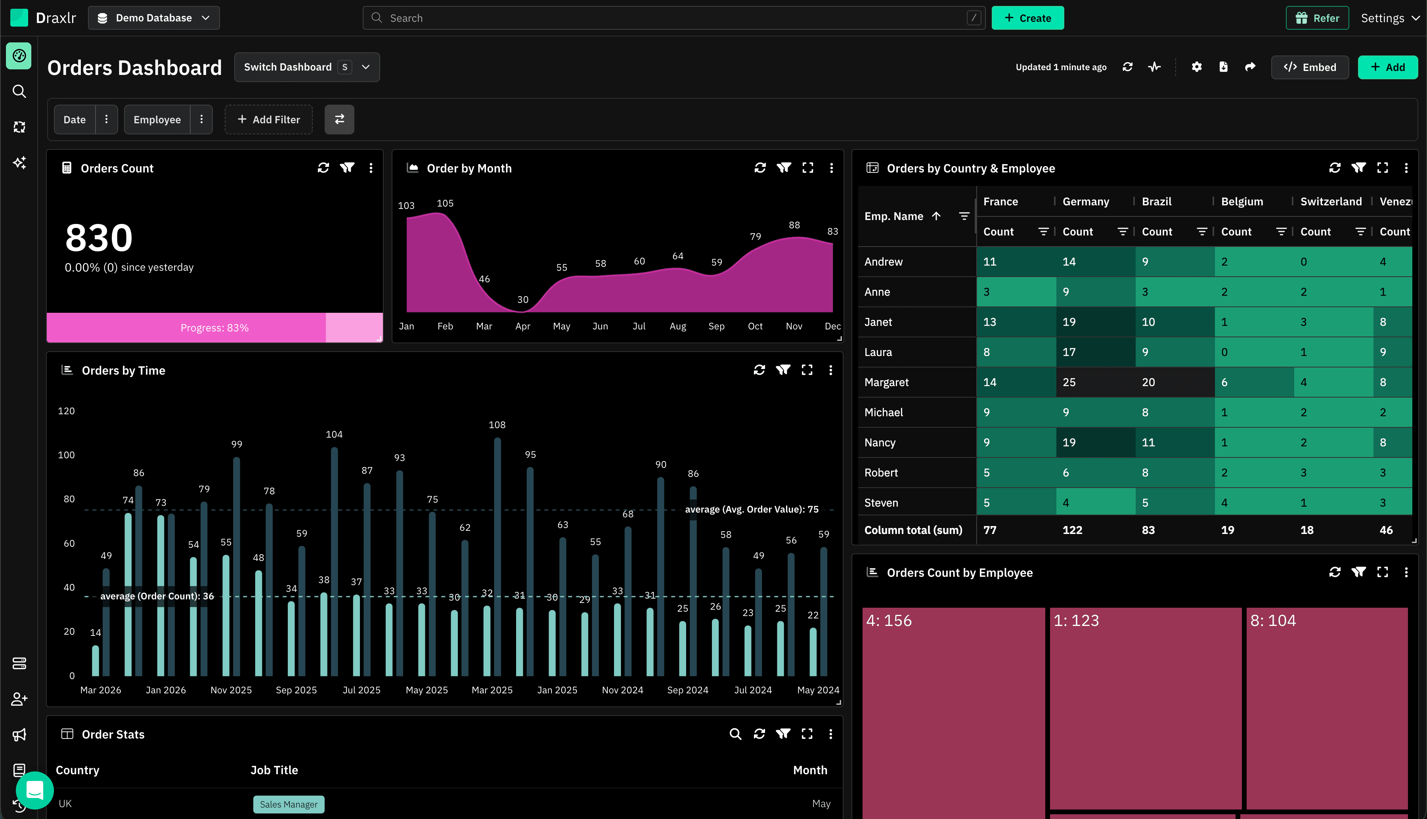Select the Date filter chip

click(75, 119)
